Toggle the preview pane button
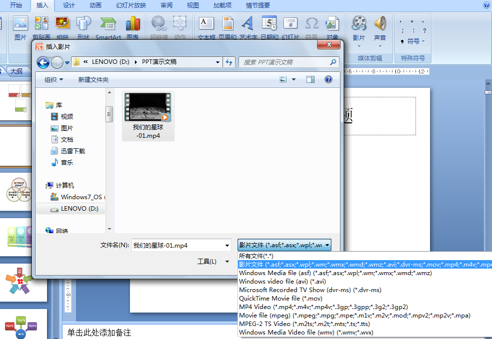The image size is (492, 339). [310, 79]
